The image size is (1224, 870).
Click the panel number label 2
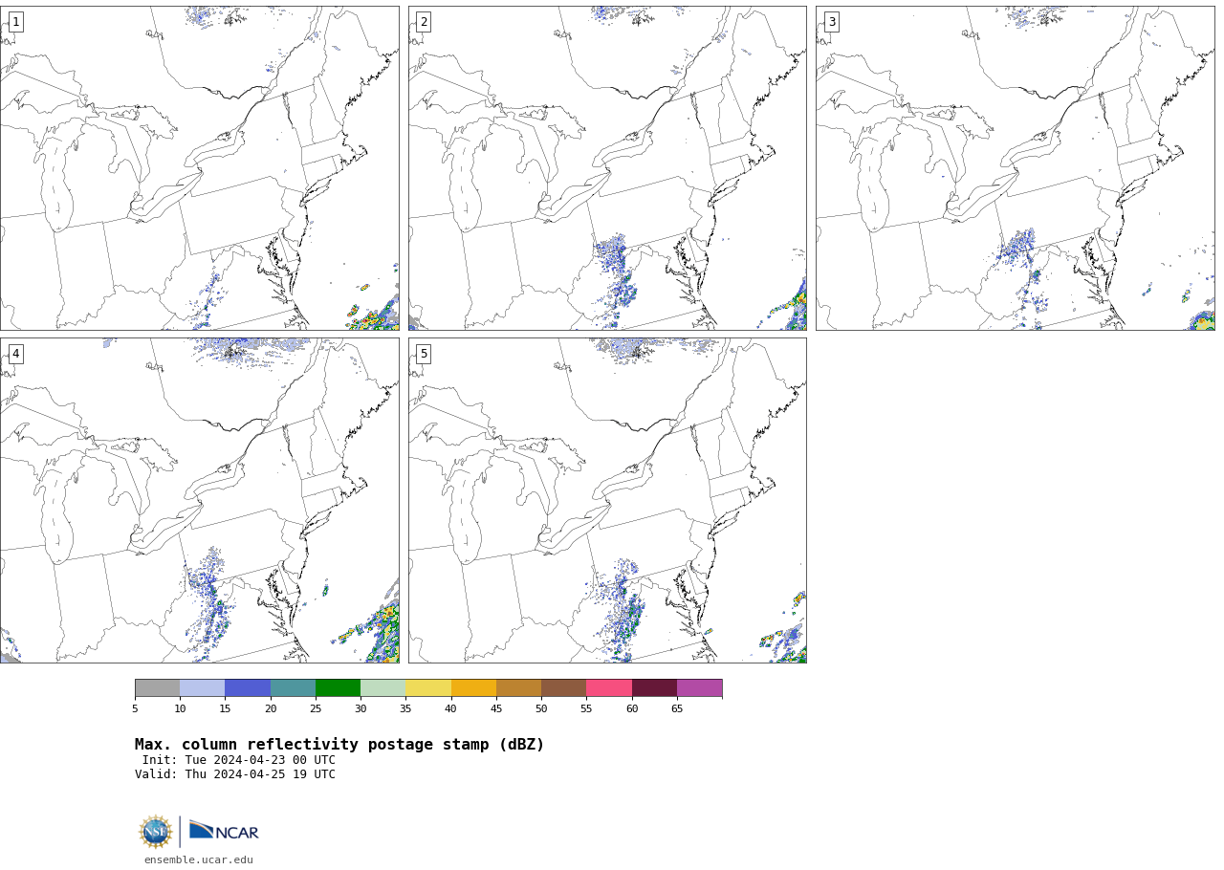coord(424,22)
